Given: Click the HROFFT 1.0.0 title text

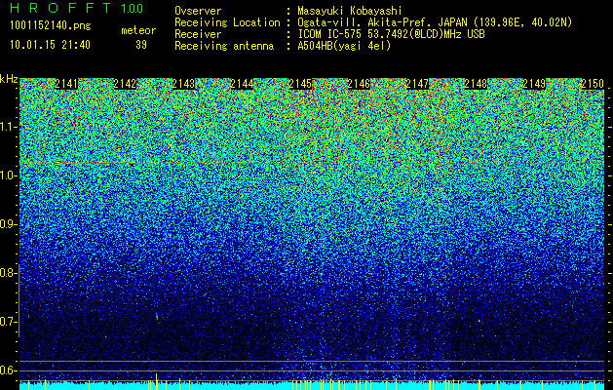Looking at the screenshot, I should pos(77,8).
